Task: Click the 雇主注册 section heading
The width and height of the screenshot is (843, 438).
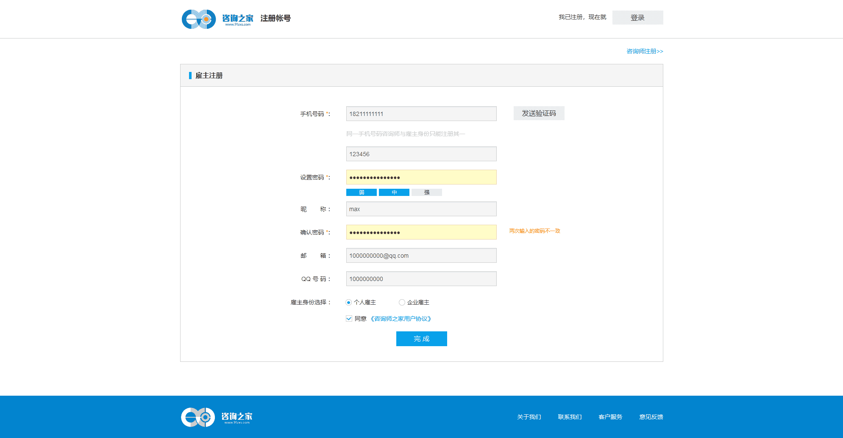Action: pyautogui.click(x=209, y=75)
